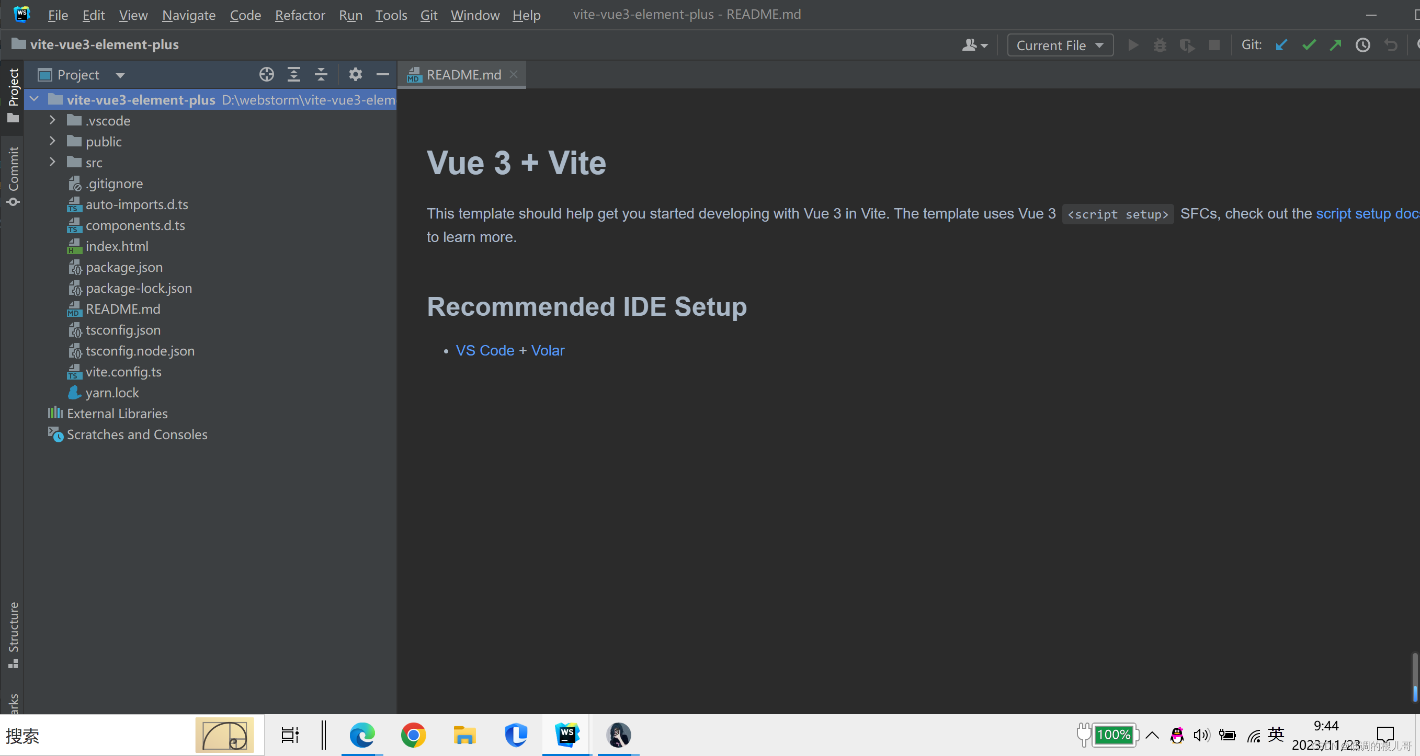Expand the src folder in project tree
1420x756 pixels.
(x=53, y=163)
